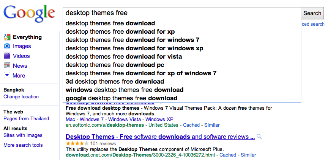
Task: Switch to Videos results
Action: click(x=21, y=56)
